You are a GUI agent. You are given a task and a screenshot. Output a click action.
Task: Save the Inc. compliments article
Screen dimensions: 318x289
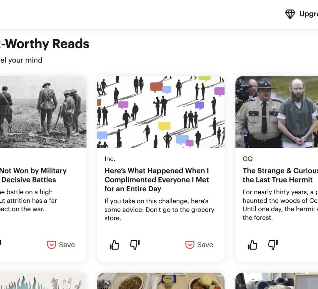(199, 245)
